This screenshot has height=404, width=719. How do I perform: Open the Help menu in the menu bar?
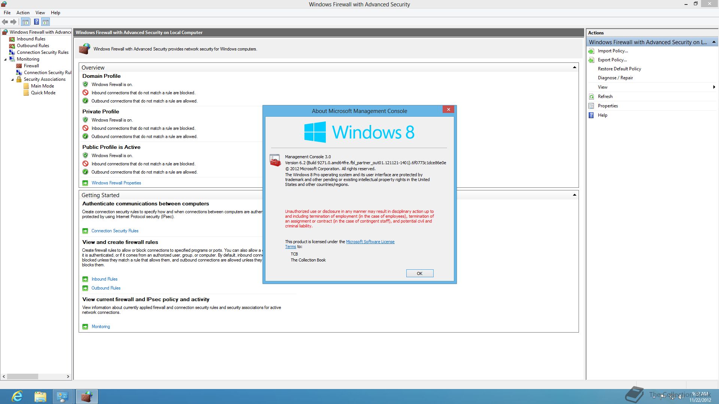(x=55, y=13)
